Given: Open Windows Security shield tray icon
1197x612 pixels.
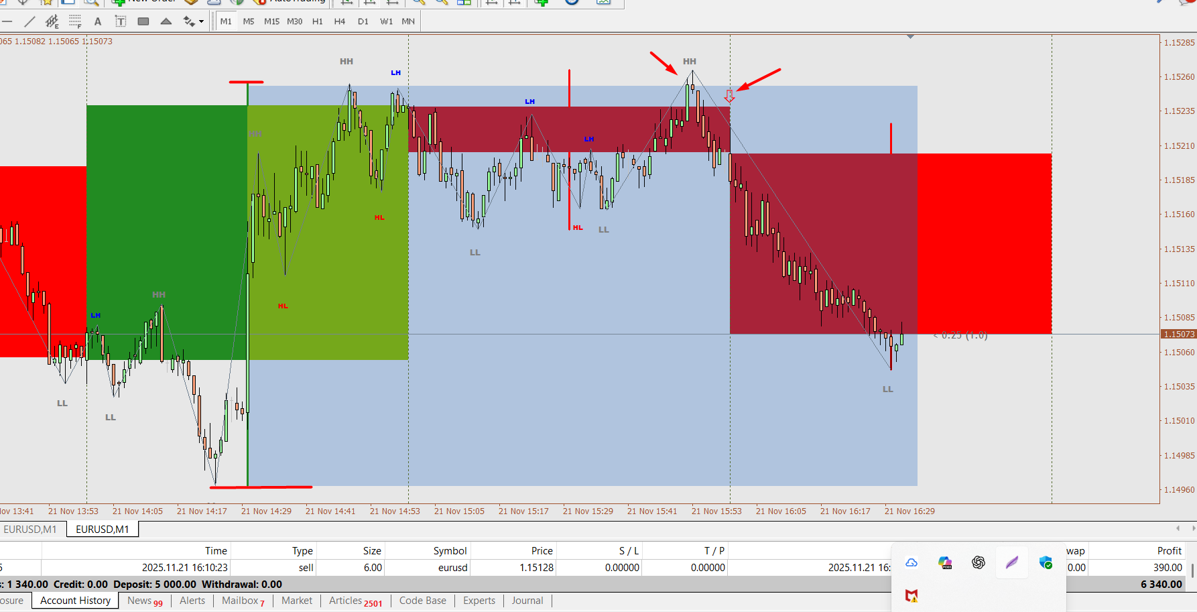Looking at the screenshot, I should tap(1046, 563).
